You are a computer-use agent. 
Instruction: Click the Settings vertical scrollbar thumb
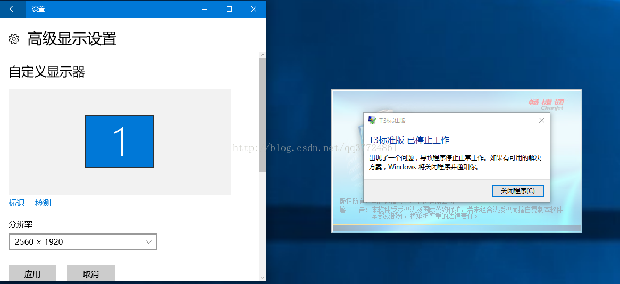point(263,115)
